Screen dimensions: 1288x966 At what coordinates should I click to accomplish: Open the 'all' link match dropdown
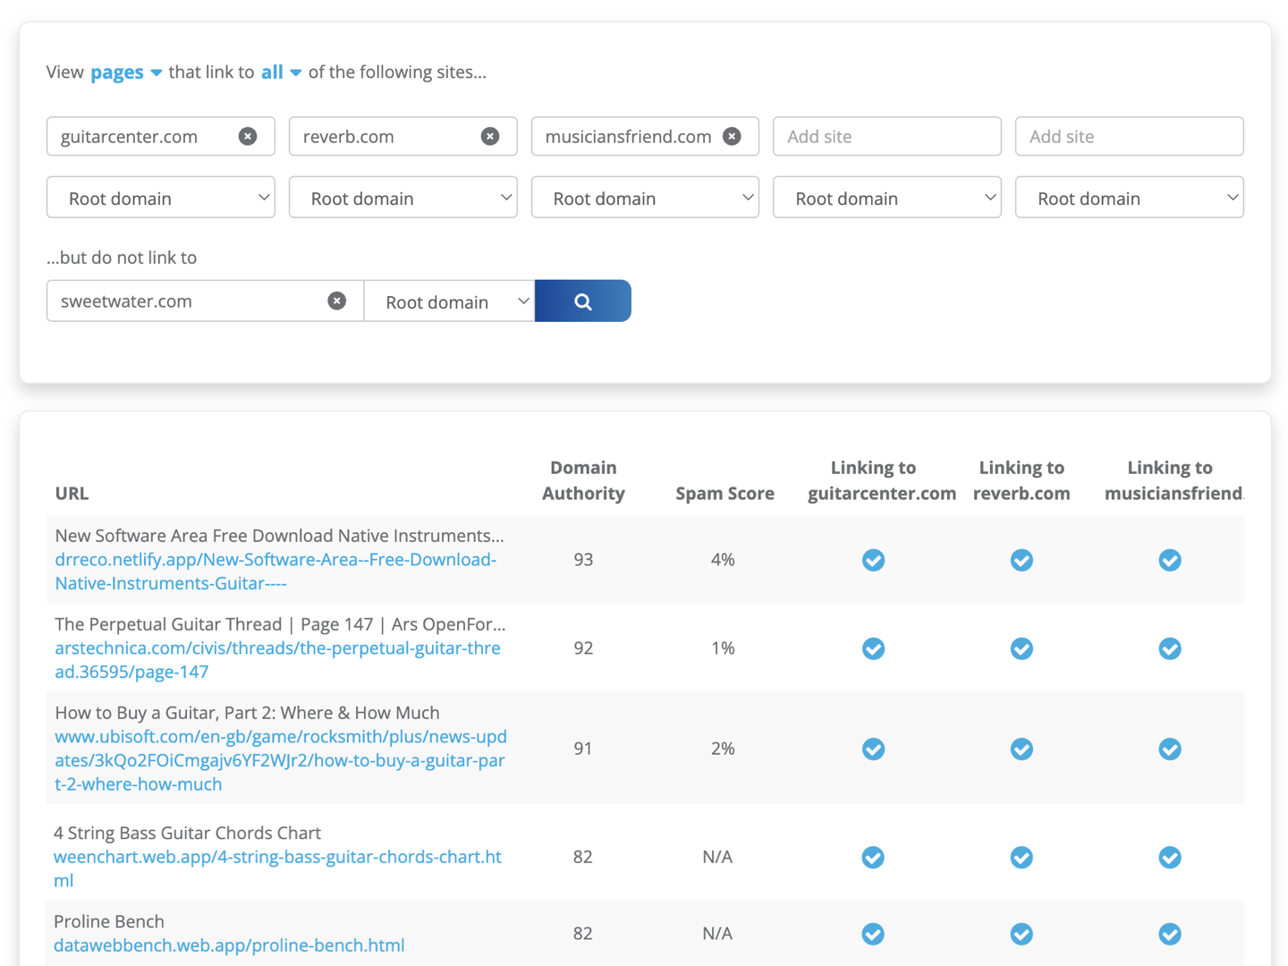point(281,72)
